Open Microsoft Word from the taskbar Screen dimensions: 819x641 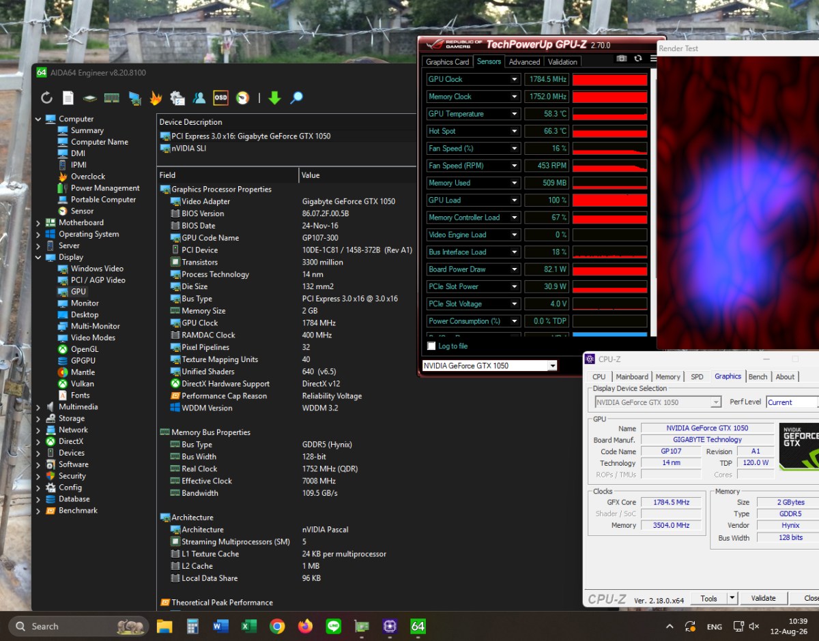[x=220, y=626]
